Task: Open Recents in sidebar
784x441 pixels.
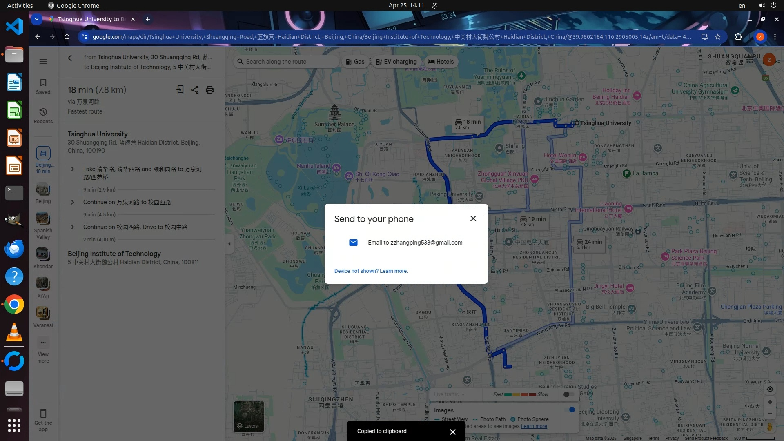Action: click(x=43, y=116)
